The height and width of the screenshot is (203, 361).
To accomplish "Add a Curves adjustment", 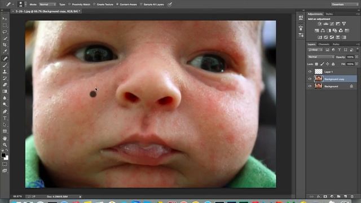I will 332,24.
